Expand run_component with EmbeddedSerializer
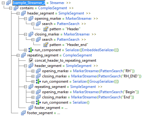 tap(25, 50)
